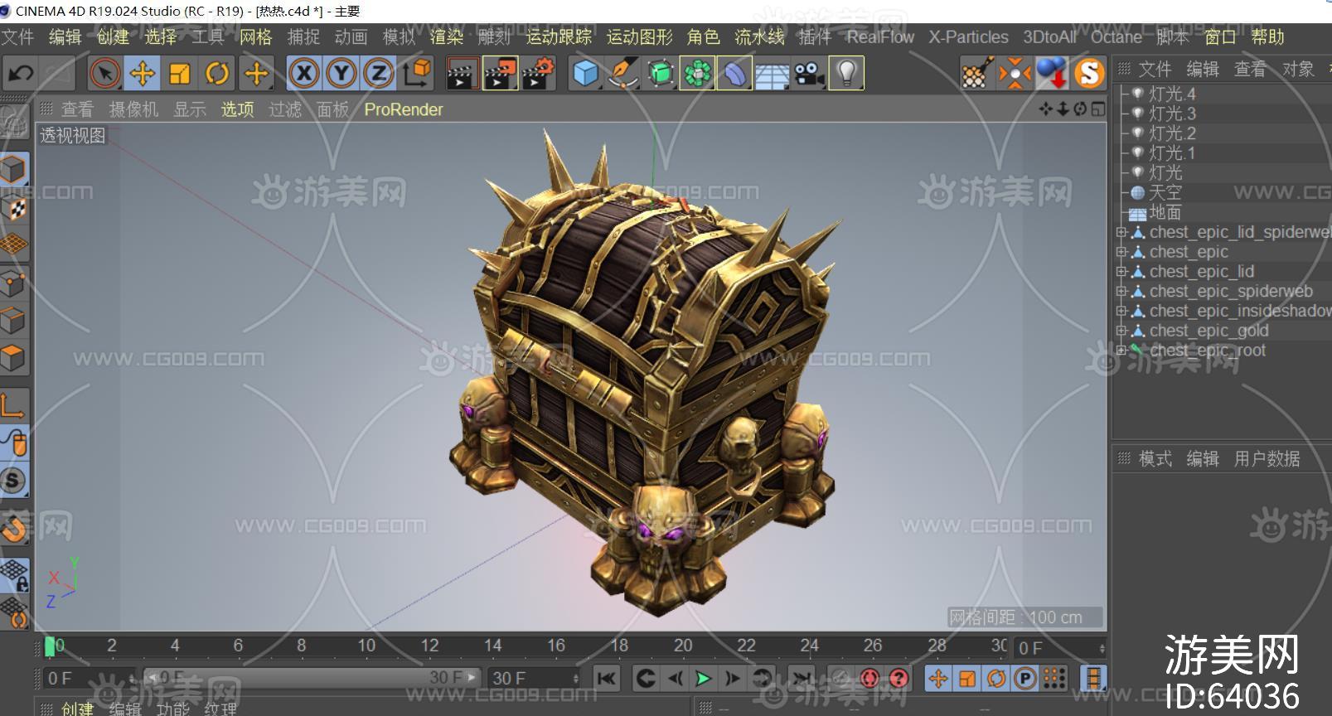The width and height of the screenshot is (1332, 716).
Task: Select the 天空 sky object
Action: point(1165,192)
